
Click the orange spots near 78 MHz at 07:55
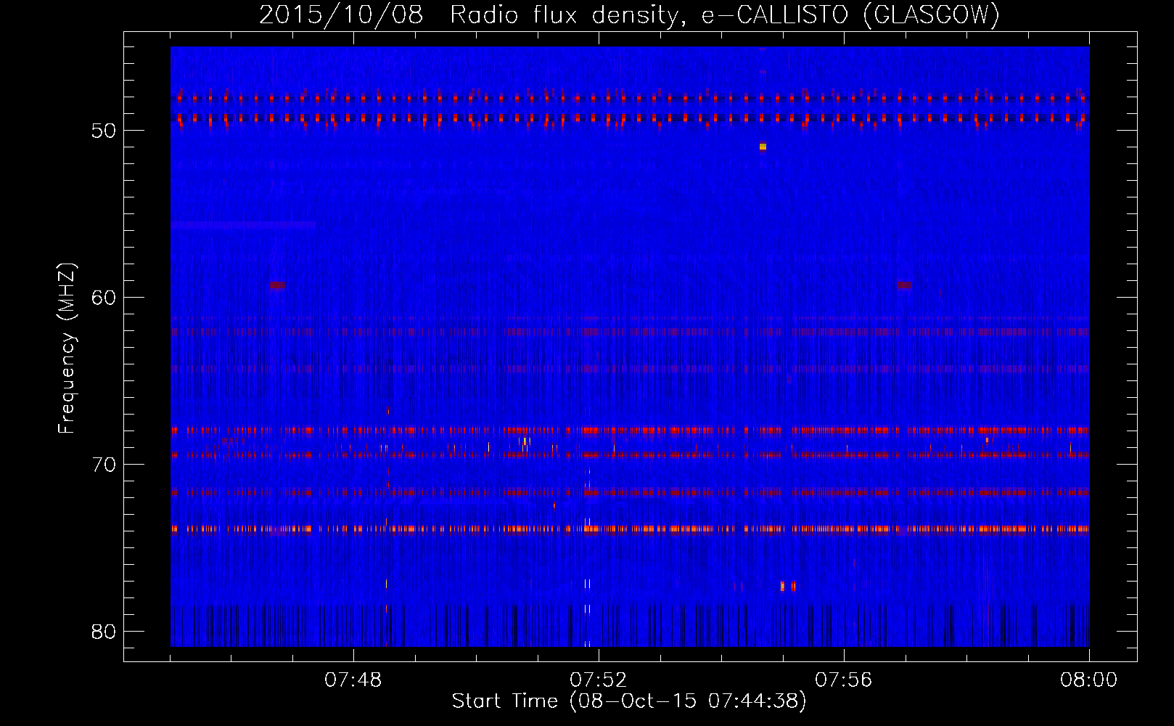788,586
